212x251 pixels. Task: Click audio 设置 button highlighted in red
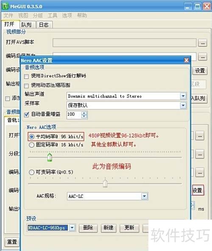point(198,190)
